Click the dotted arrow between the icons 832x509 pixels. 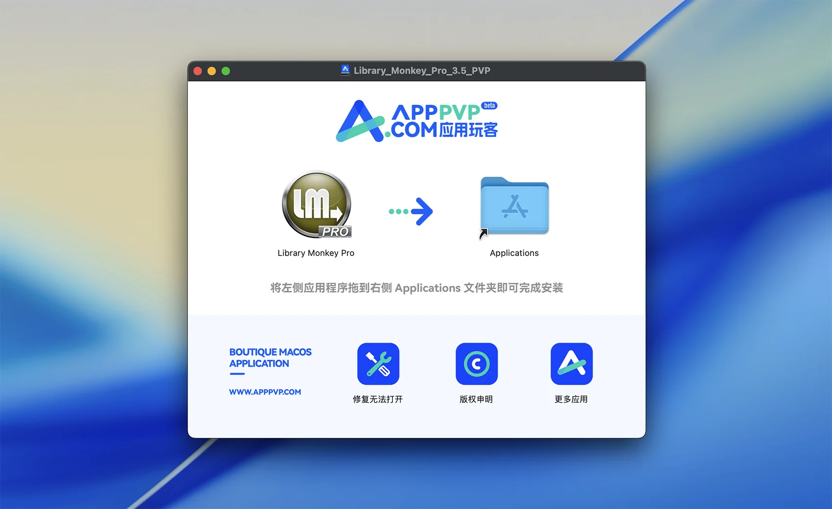pos(411,211)
